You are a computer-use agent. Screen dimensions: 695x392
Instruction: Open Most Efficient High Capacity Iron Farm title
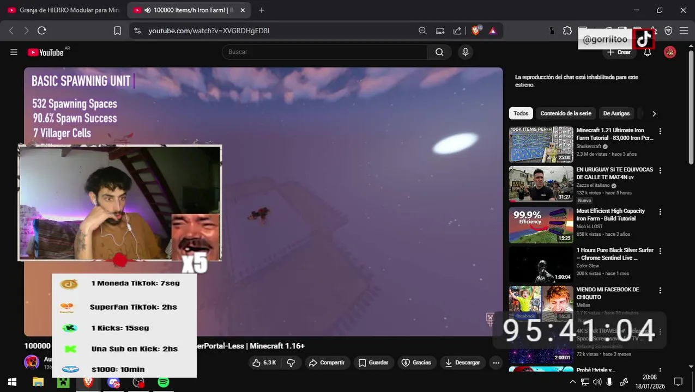click(611, 215)
